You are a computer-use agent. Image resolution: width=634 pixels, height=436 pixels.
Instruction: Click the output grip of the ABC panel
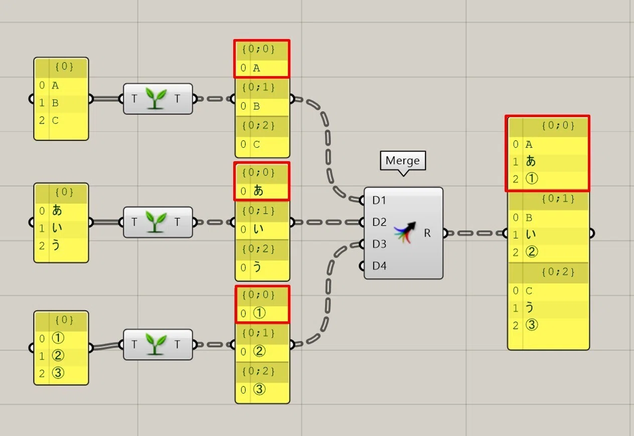point(90,99)
